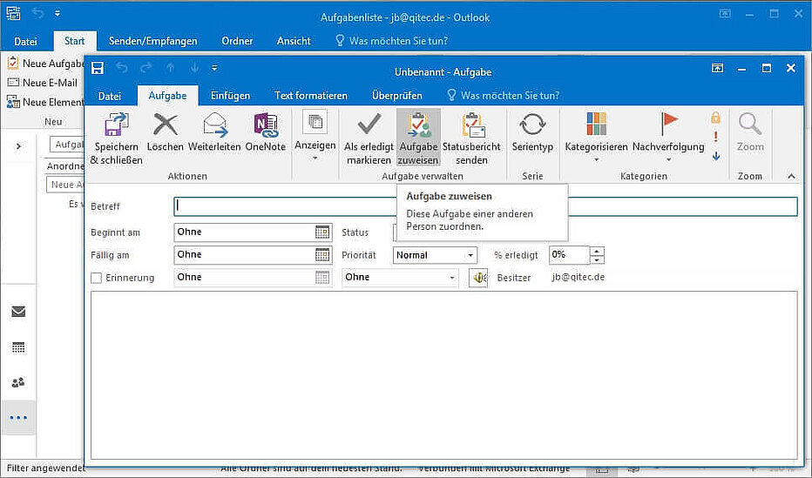The height and width of the screenshot is (478, 812).
Task: Mark task as private with lock icon
Action: point(715,118)
